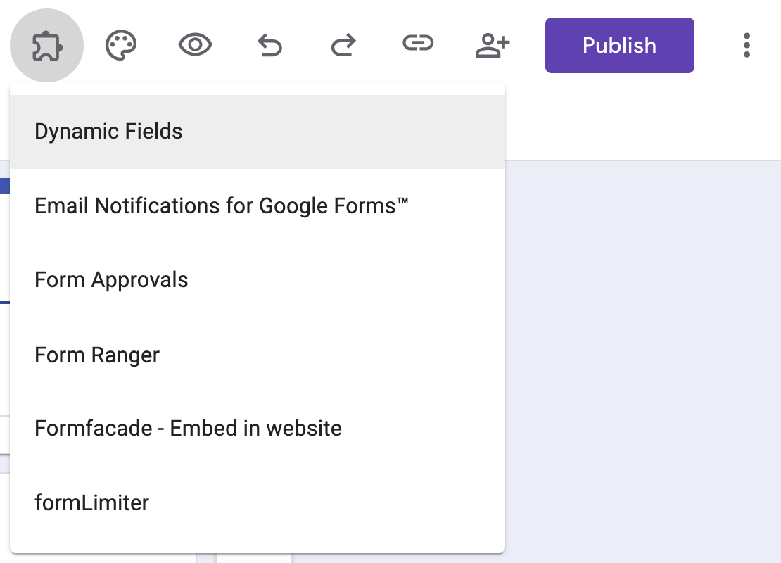Publish the form
This screenshot has height=563, width=781.
pos(619,46)
